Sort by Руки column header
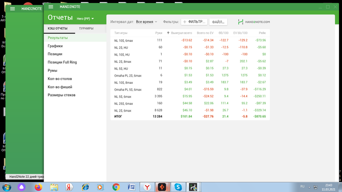342x192 pixels. tap(159, 33)
